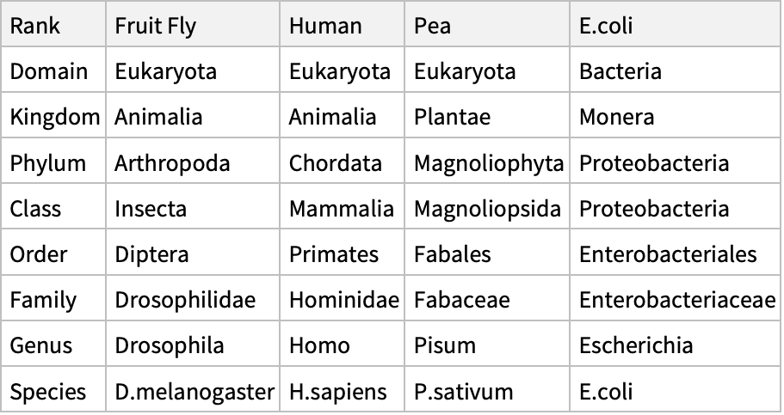Select the Mammalia cell
This screenshot has width=784, height=415.
[x=342, y=206]
